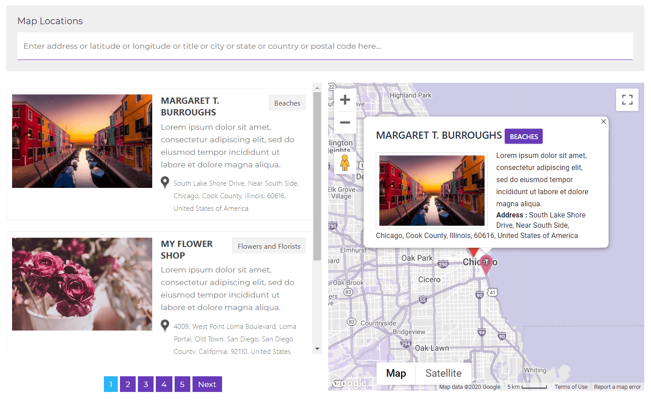Image resolution: width=651 pixels, height=400 pixels.
Task: Click the Next pagination button
Action: tap(207, 384)
